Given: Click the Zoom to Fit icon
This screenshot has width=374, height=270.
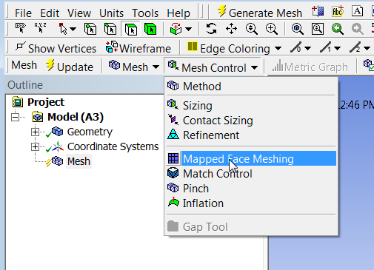Looking at the screenshot, I should [x=297, y=29].
